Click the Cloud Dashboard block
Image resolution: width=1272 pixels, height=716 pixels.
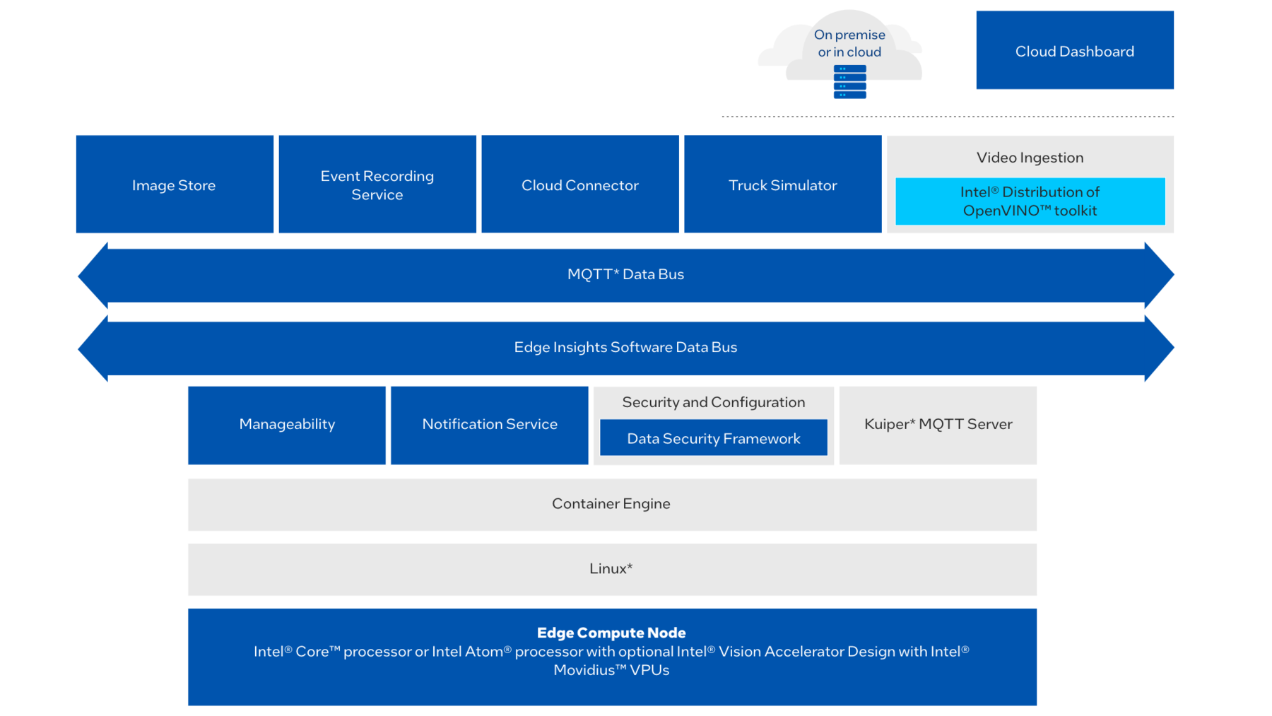[1075, 50]
